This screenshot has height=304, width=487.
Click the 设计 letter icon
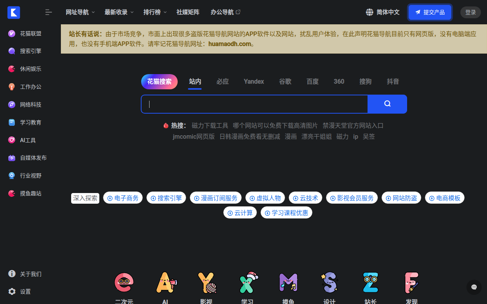click(x=329, y=283)
